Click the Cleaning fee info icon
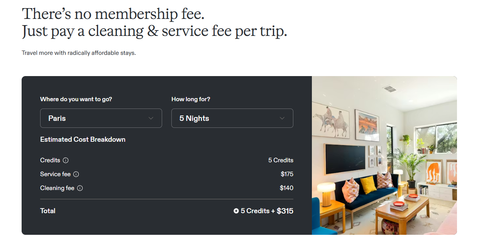Screen dimensions: 479x246 (80, 188)
